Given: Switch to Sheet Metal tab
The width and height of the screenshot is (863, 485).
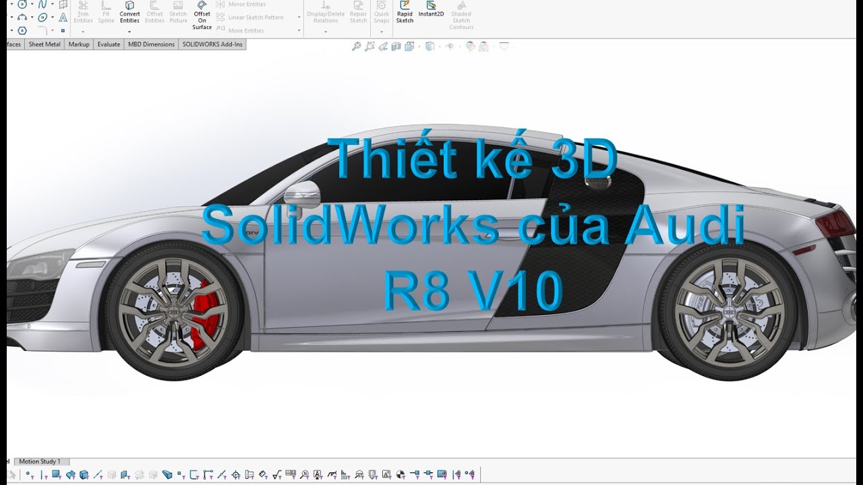Looking at the screenshot, I should 44,44.
